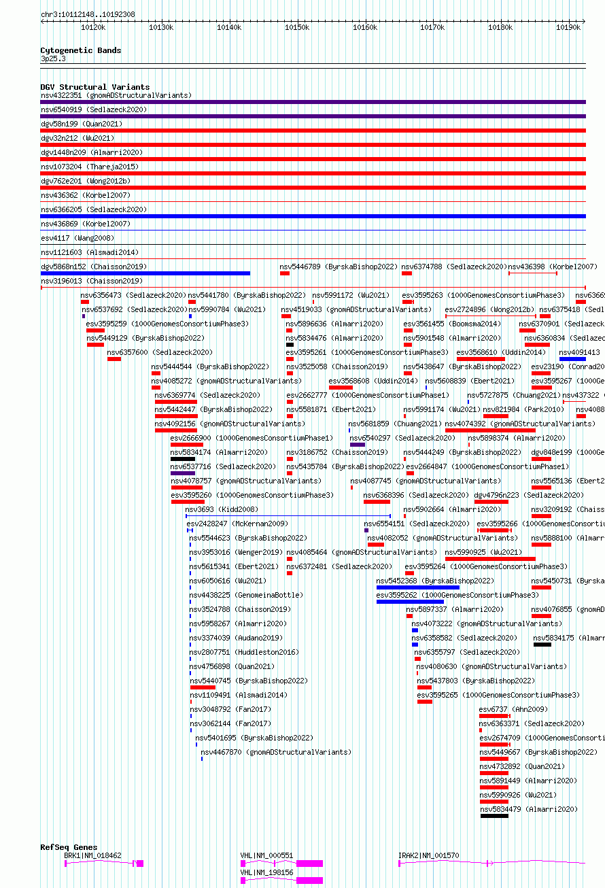Open variant nsv3062144 (Fan2017)
This screenshot has width=605, height=888.
pos(230,724)
